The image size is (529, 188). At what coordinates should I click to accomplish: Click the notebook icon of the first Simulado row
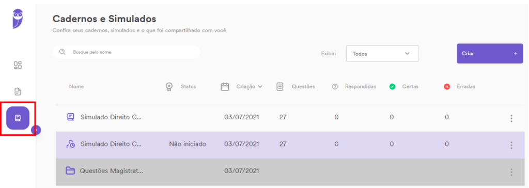coord(70,117)
